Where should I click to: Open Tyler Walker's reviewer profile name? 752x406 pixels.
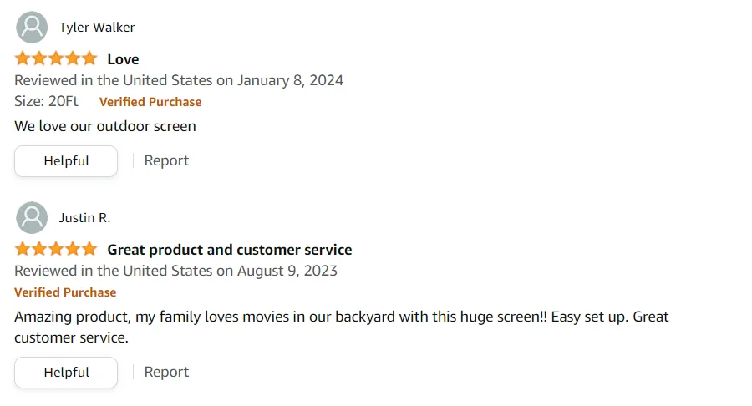pyautogui.click(x=97, y=28)
